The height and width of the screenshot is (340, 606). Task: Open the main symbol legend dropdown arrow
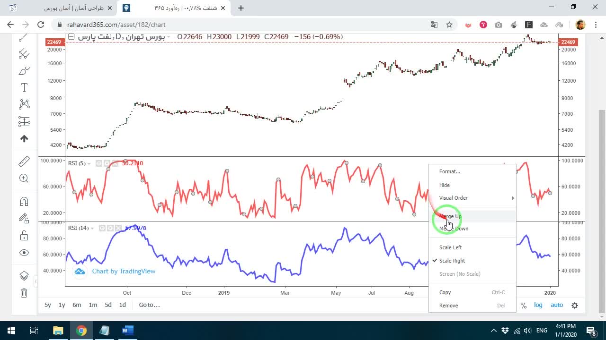click(x=168, y=37)
